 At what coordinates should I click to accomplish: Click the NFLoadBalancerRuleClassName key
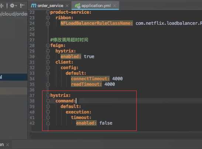pyautogui.click(x=97, y=23)
